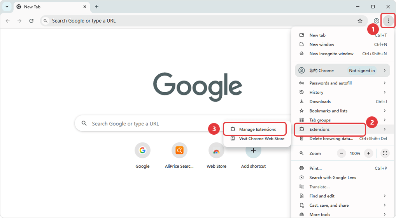Choose New Incognito window menu item
Image resolution: width=396 pixels, height=218 pixels.
331,54
